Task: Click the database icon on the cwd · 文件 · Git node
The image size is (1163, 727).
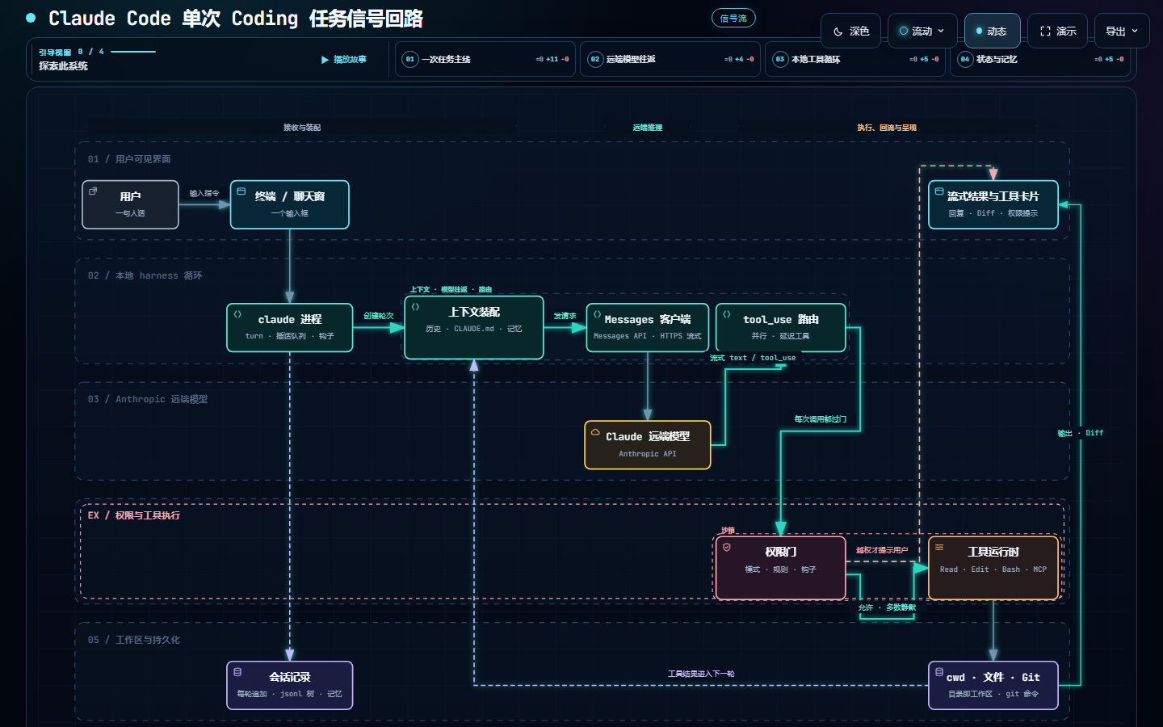Action: pos(939,672)
